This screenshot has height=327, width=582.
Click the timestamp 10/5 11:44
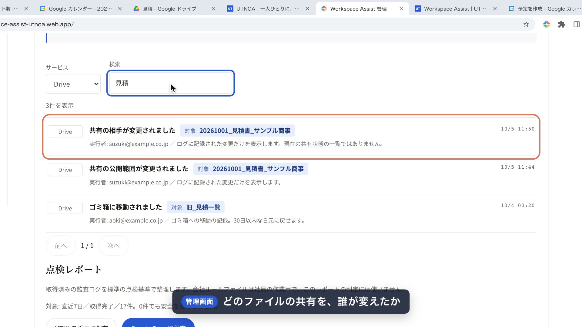[x=517, y=167]
